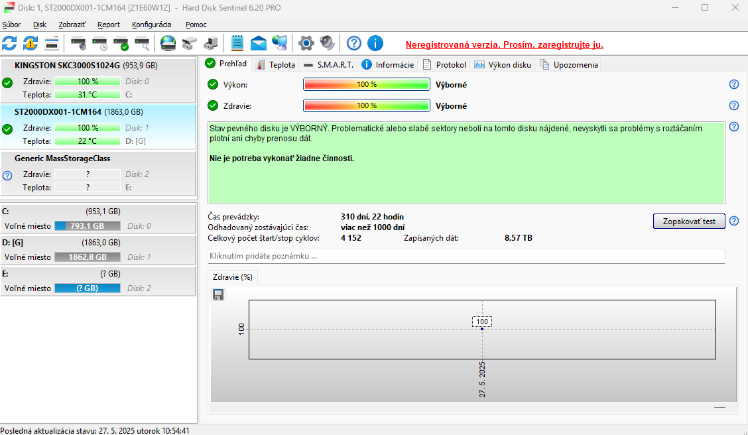748x435 pixels.
Task: Click the Posledná aktualizácia stavu status bar text
Action: click(x=95, y=431)
